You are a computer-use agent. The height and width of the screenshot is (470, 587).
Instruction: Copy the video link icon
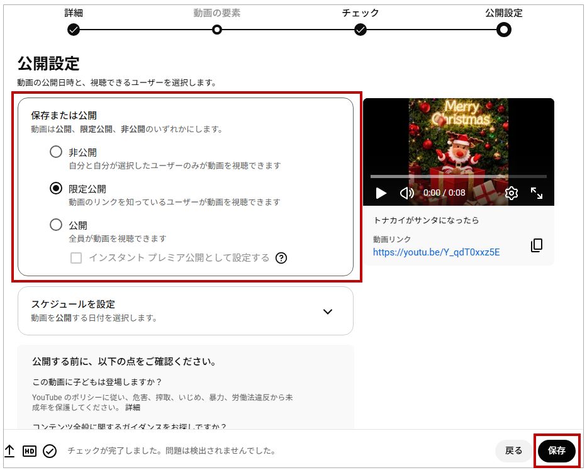click(x=536, y=245)
